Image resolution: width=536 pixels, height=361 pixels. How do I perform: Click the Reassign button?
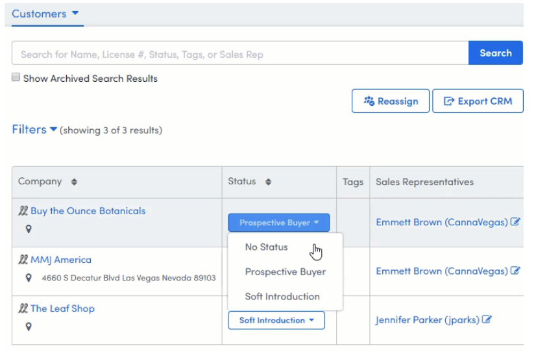391,101
